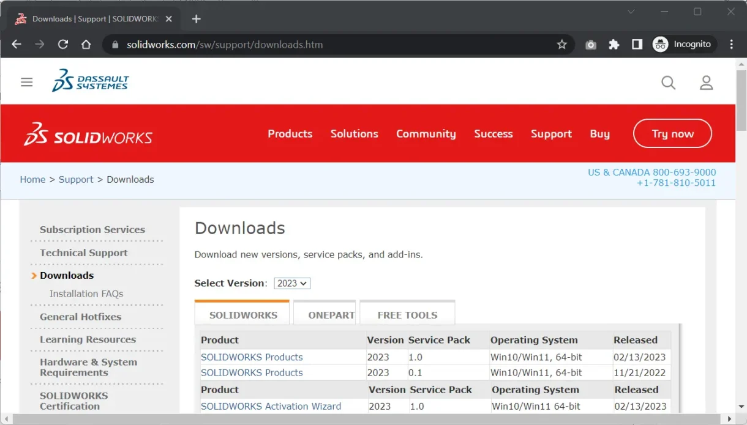Open Learning Resources in sidebar
This screenshot has height=425, width=747.
(x=88, y=339)
